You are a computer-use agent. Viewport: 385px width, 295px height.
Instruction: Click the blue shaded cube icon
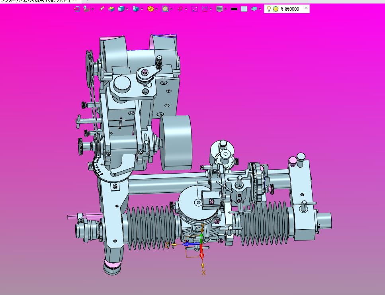click(x=121, y=9)
